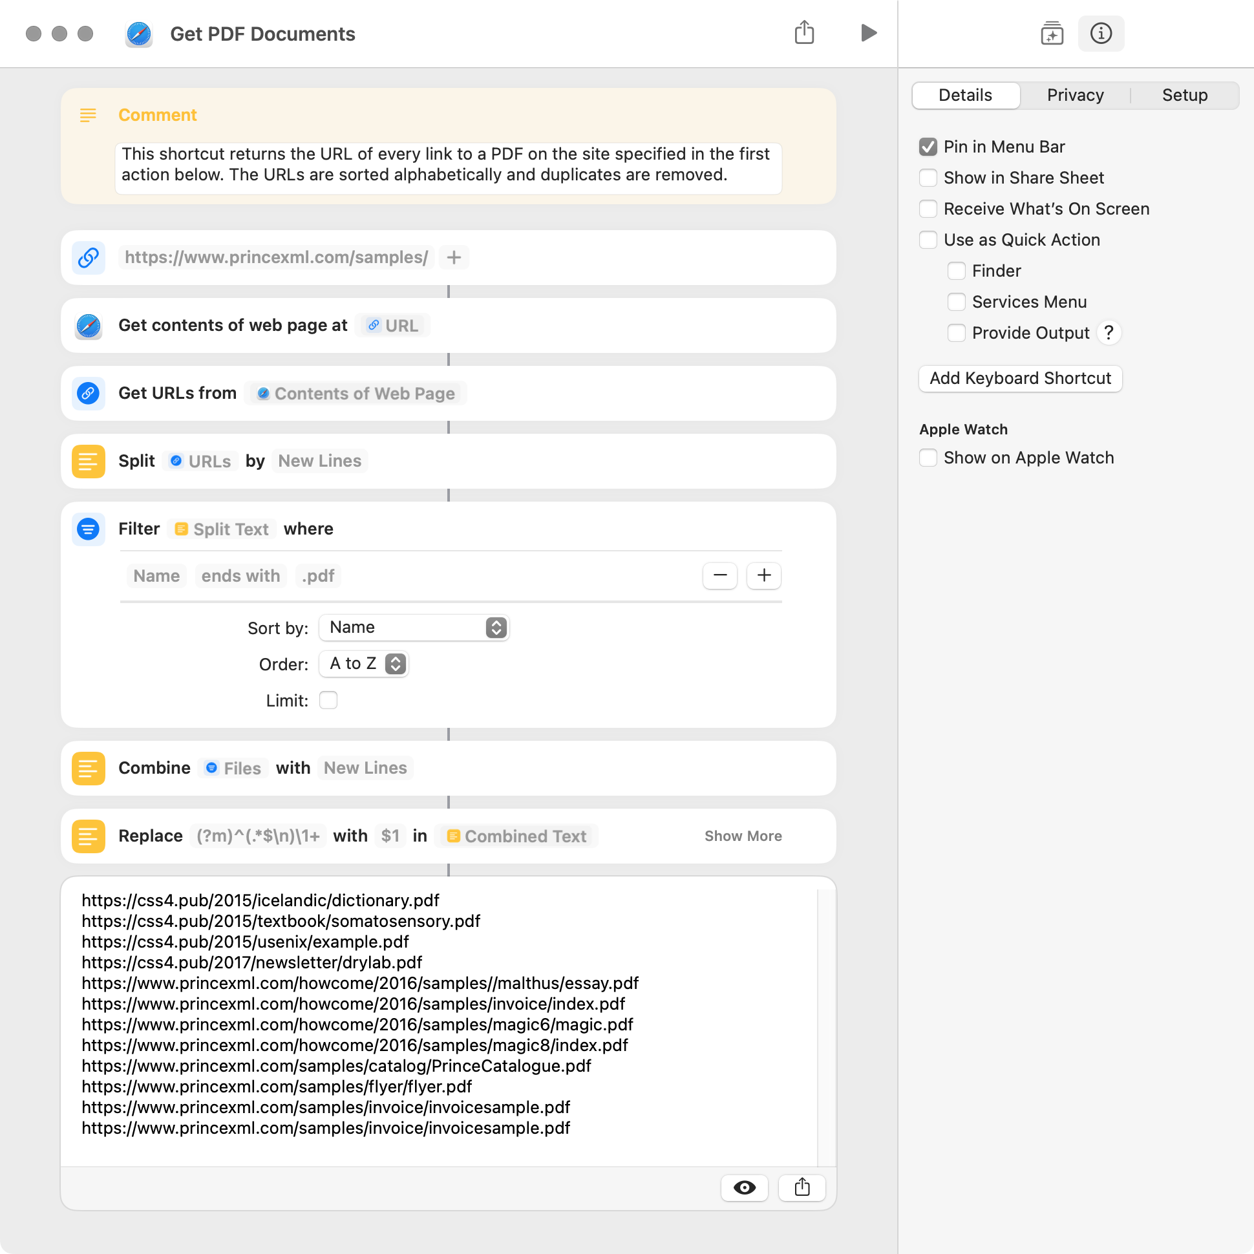Check the Provide Output option

(957, 333)
